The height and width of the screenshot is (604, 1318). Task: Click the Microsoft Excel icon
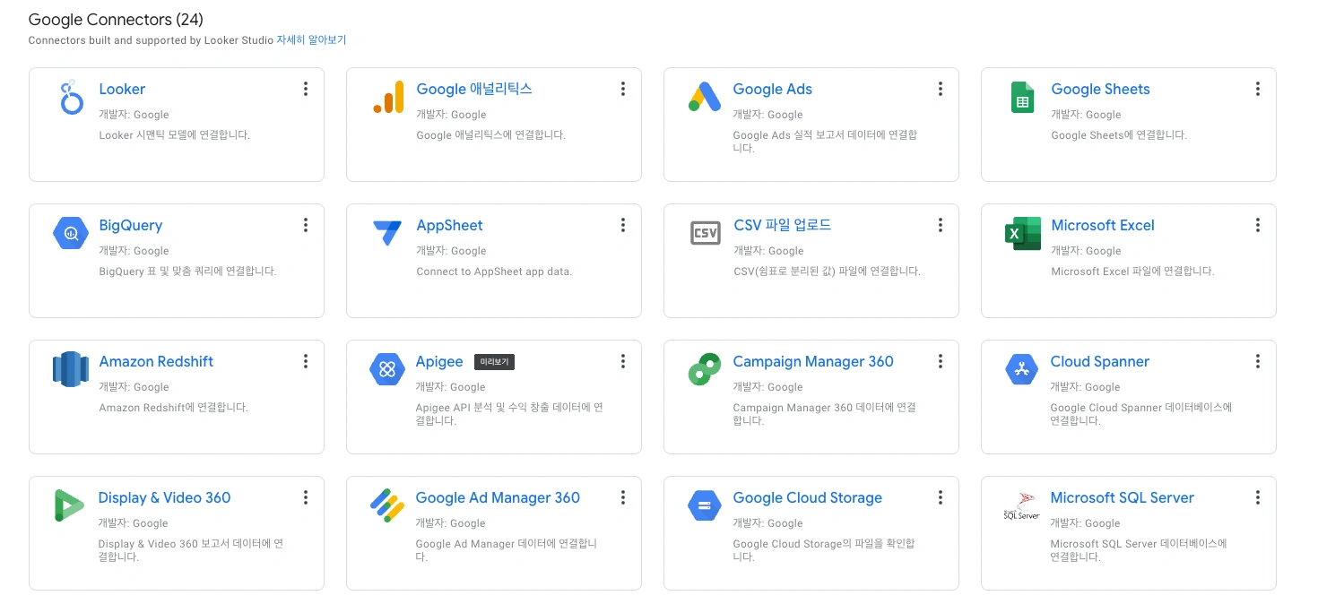1022,234
